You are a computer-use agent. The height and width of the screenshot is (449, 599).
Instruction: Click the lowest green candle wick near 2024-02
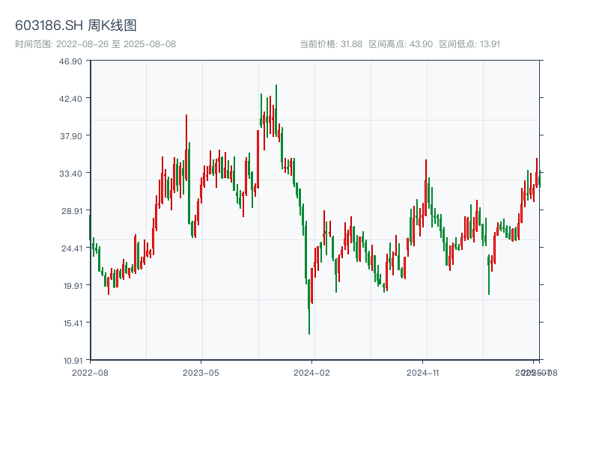coord(309,307)
